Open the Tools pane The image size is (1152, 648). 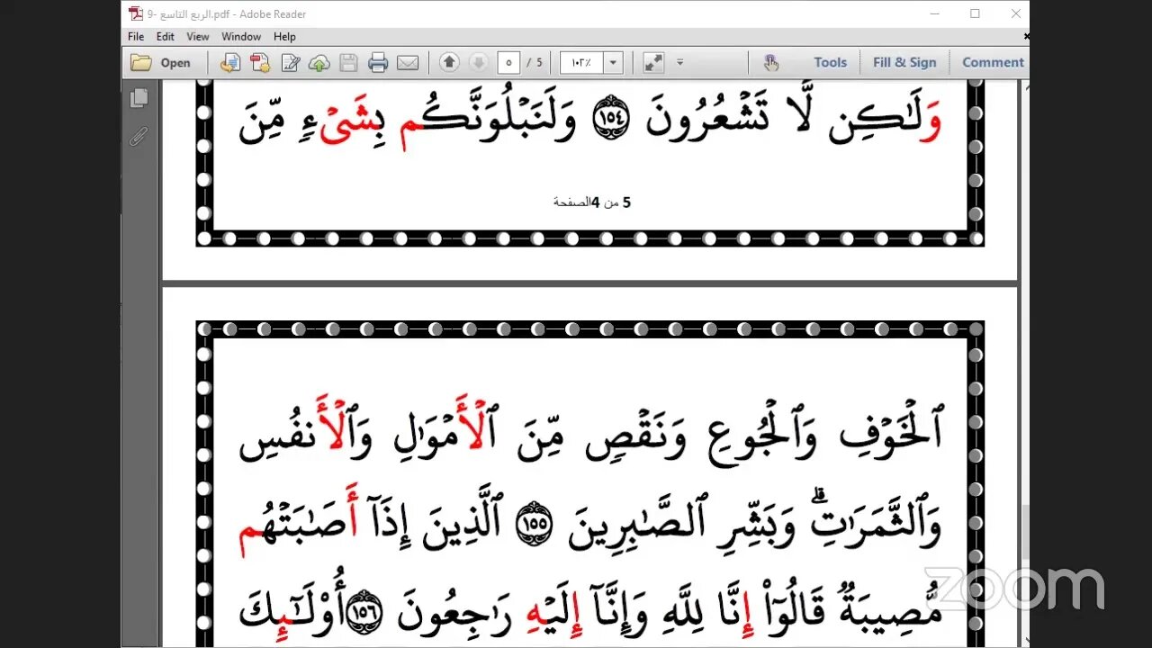click(x=830, y=62)
